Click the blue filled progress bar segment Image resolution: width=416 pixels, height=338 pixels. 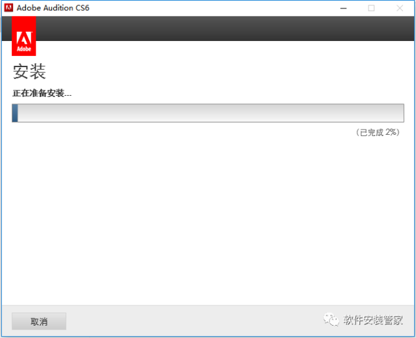point(15,113)
